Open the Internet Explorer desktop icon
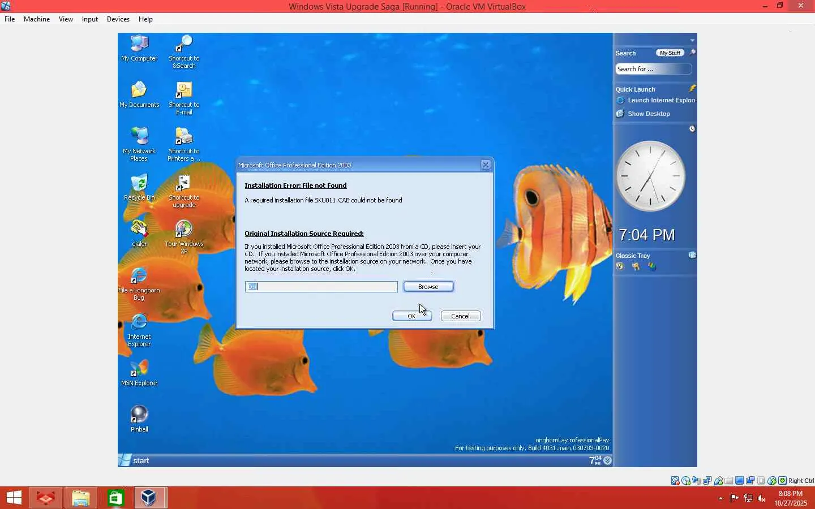Viewport: 815px width, 509px height. (139, 330)
